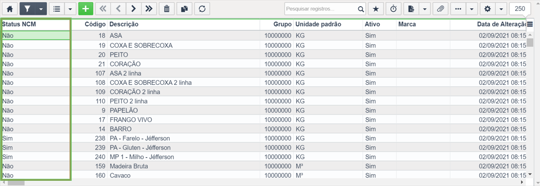Delete record using trash icon
The height and width of the screenshot is (186, 540).
tap(167, 9)
